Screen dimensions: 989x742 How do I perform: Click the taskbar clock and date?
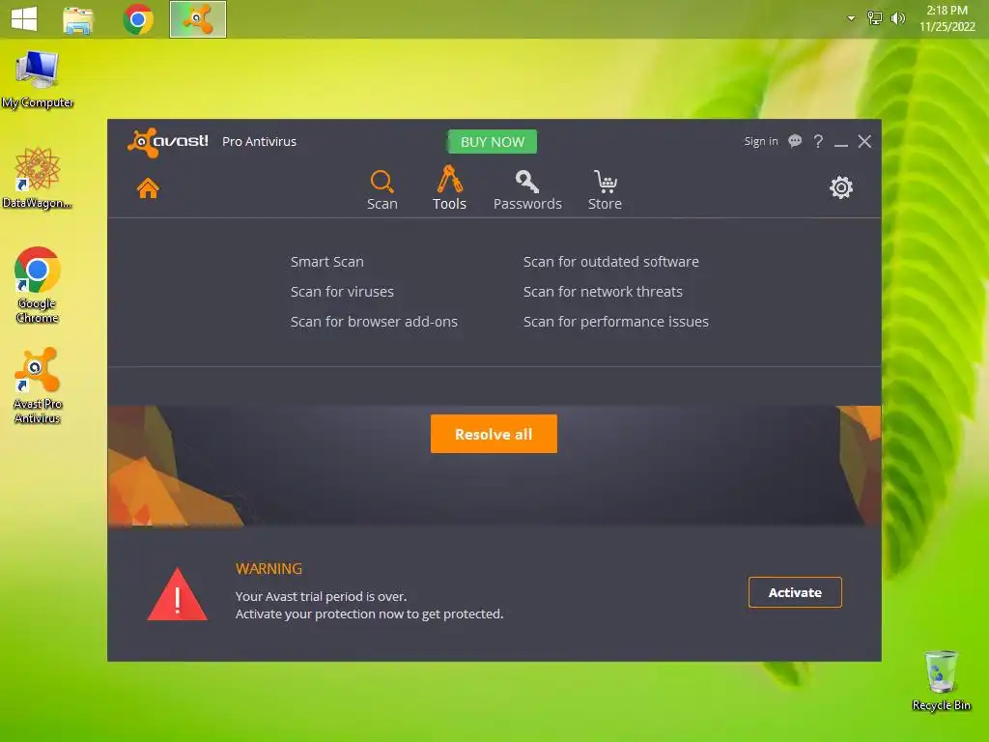(947, 18)
